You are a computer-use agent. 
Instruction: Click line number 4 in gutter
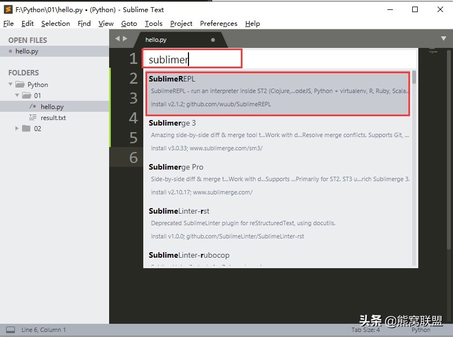(133, 117)
